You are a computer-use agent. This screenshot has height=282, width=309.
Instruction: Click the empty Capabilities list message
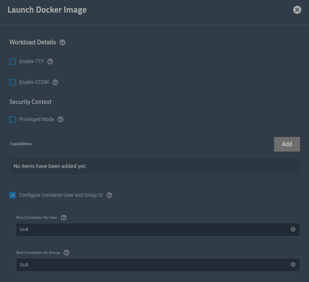click(50, 166)
